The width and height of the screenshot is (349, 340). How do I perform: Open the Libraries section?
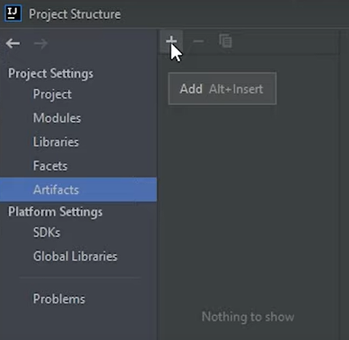click(56, 142)
